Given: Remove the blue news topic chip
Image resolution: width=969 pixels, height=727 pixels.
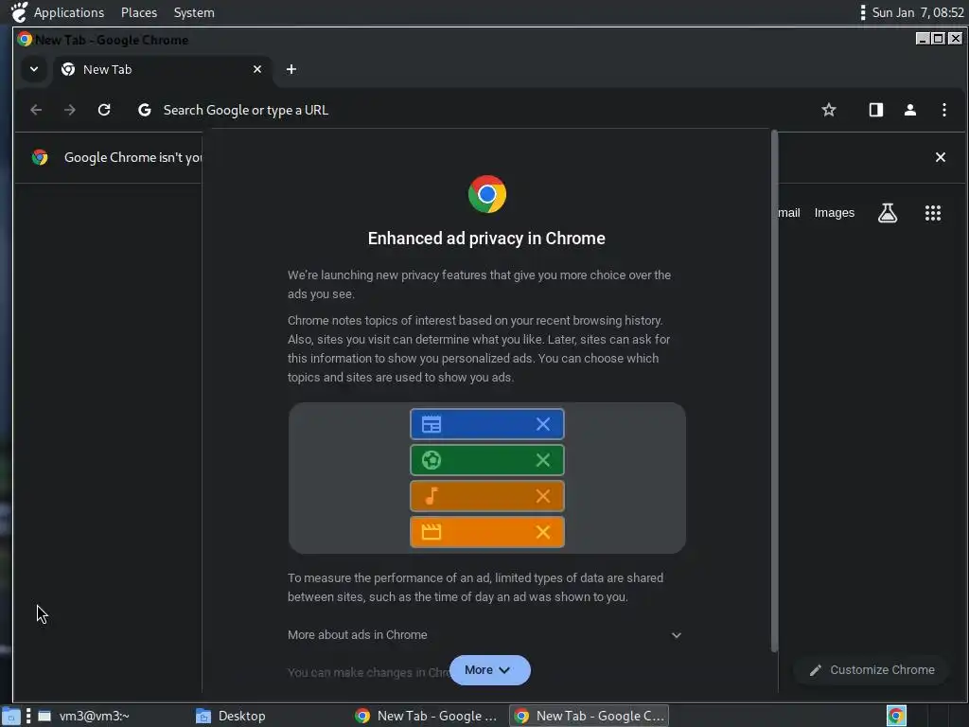Looking at the screenshot, I should pyautogui.click(x=542, y=424).
